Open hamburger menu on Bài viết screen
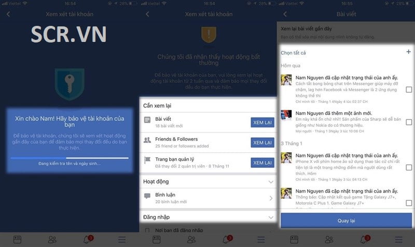The width and height of the screenshot is (415, 247). [398, 240]
